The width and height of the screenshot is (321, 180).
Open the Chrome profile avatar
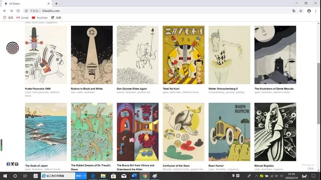(309, 11)
